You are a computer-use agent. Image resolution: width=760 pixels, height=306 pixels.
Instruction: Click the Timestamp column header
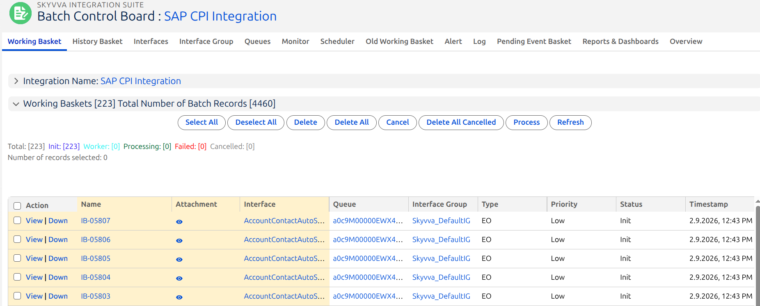tap(720, 204)
